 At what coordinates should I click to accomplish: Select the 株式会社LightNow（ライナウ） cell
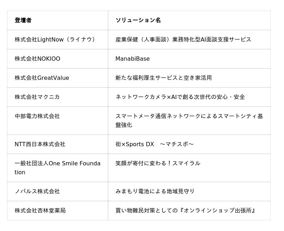click(56, 39)
